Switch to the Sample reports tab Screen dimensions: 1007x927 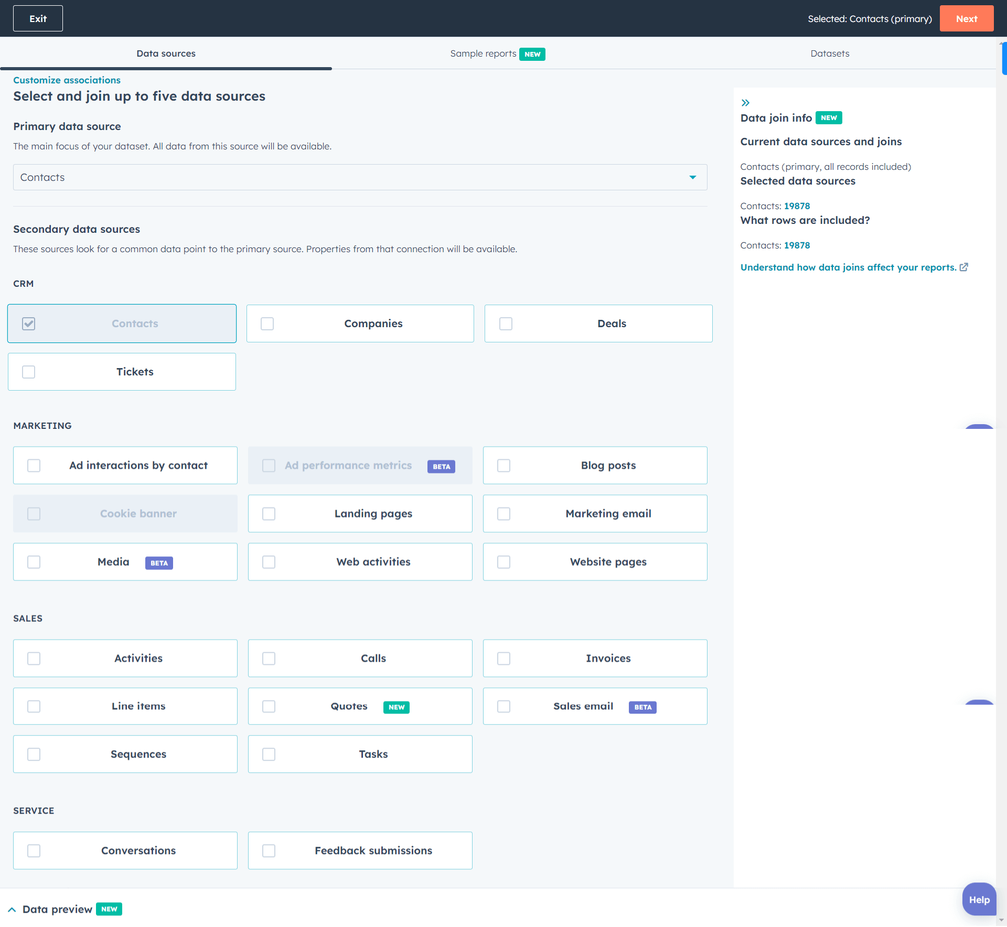tap(483, 53)
